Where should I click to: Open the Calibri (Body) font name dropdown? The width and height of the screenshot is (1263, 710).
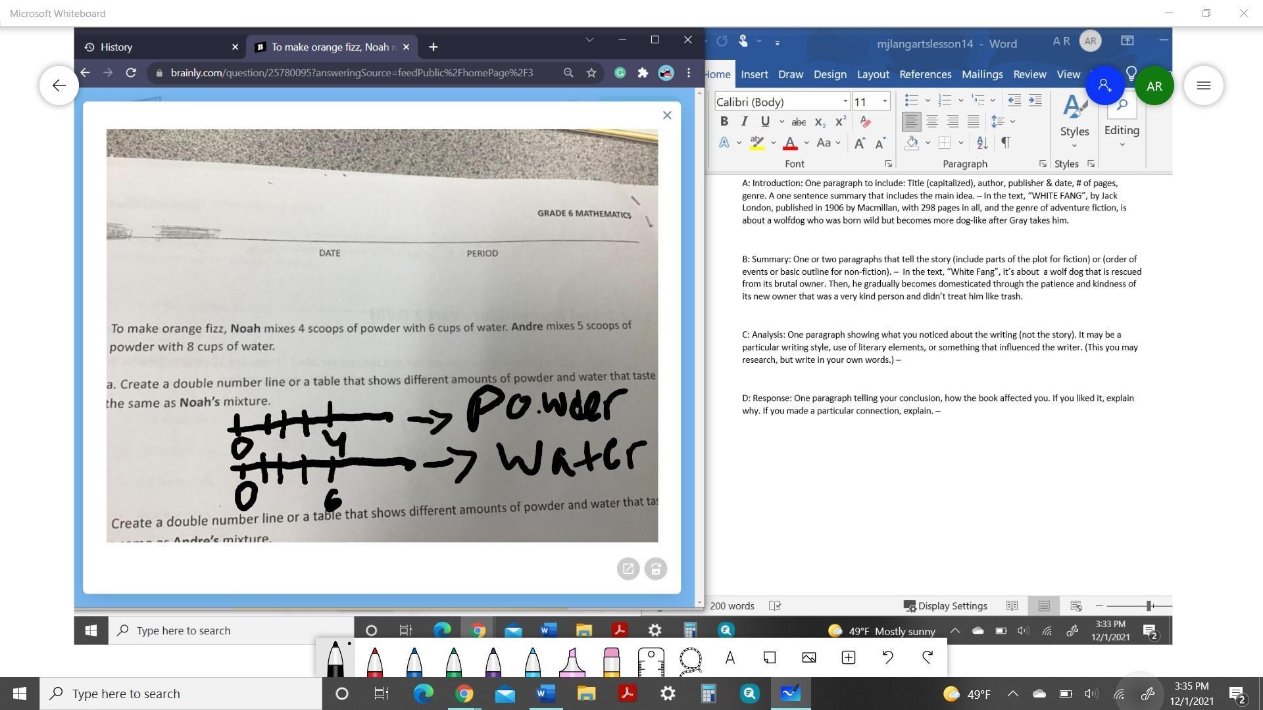(x=845, y=101)
